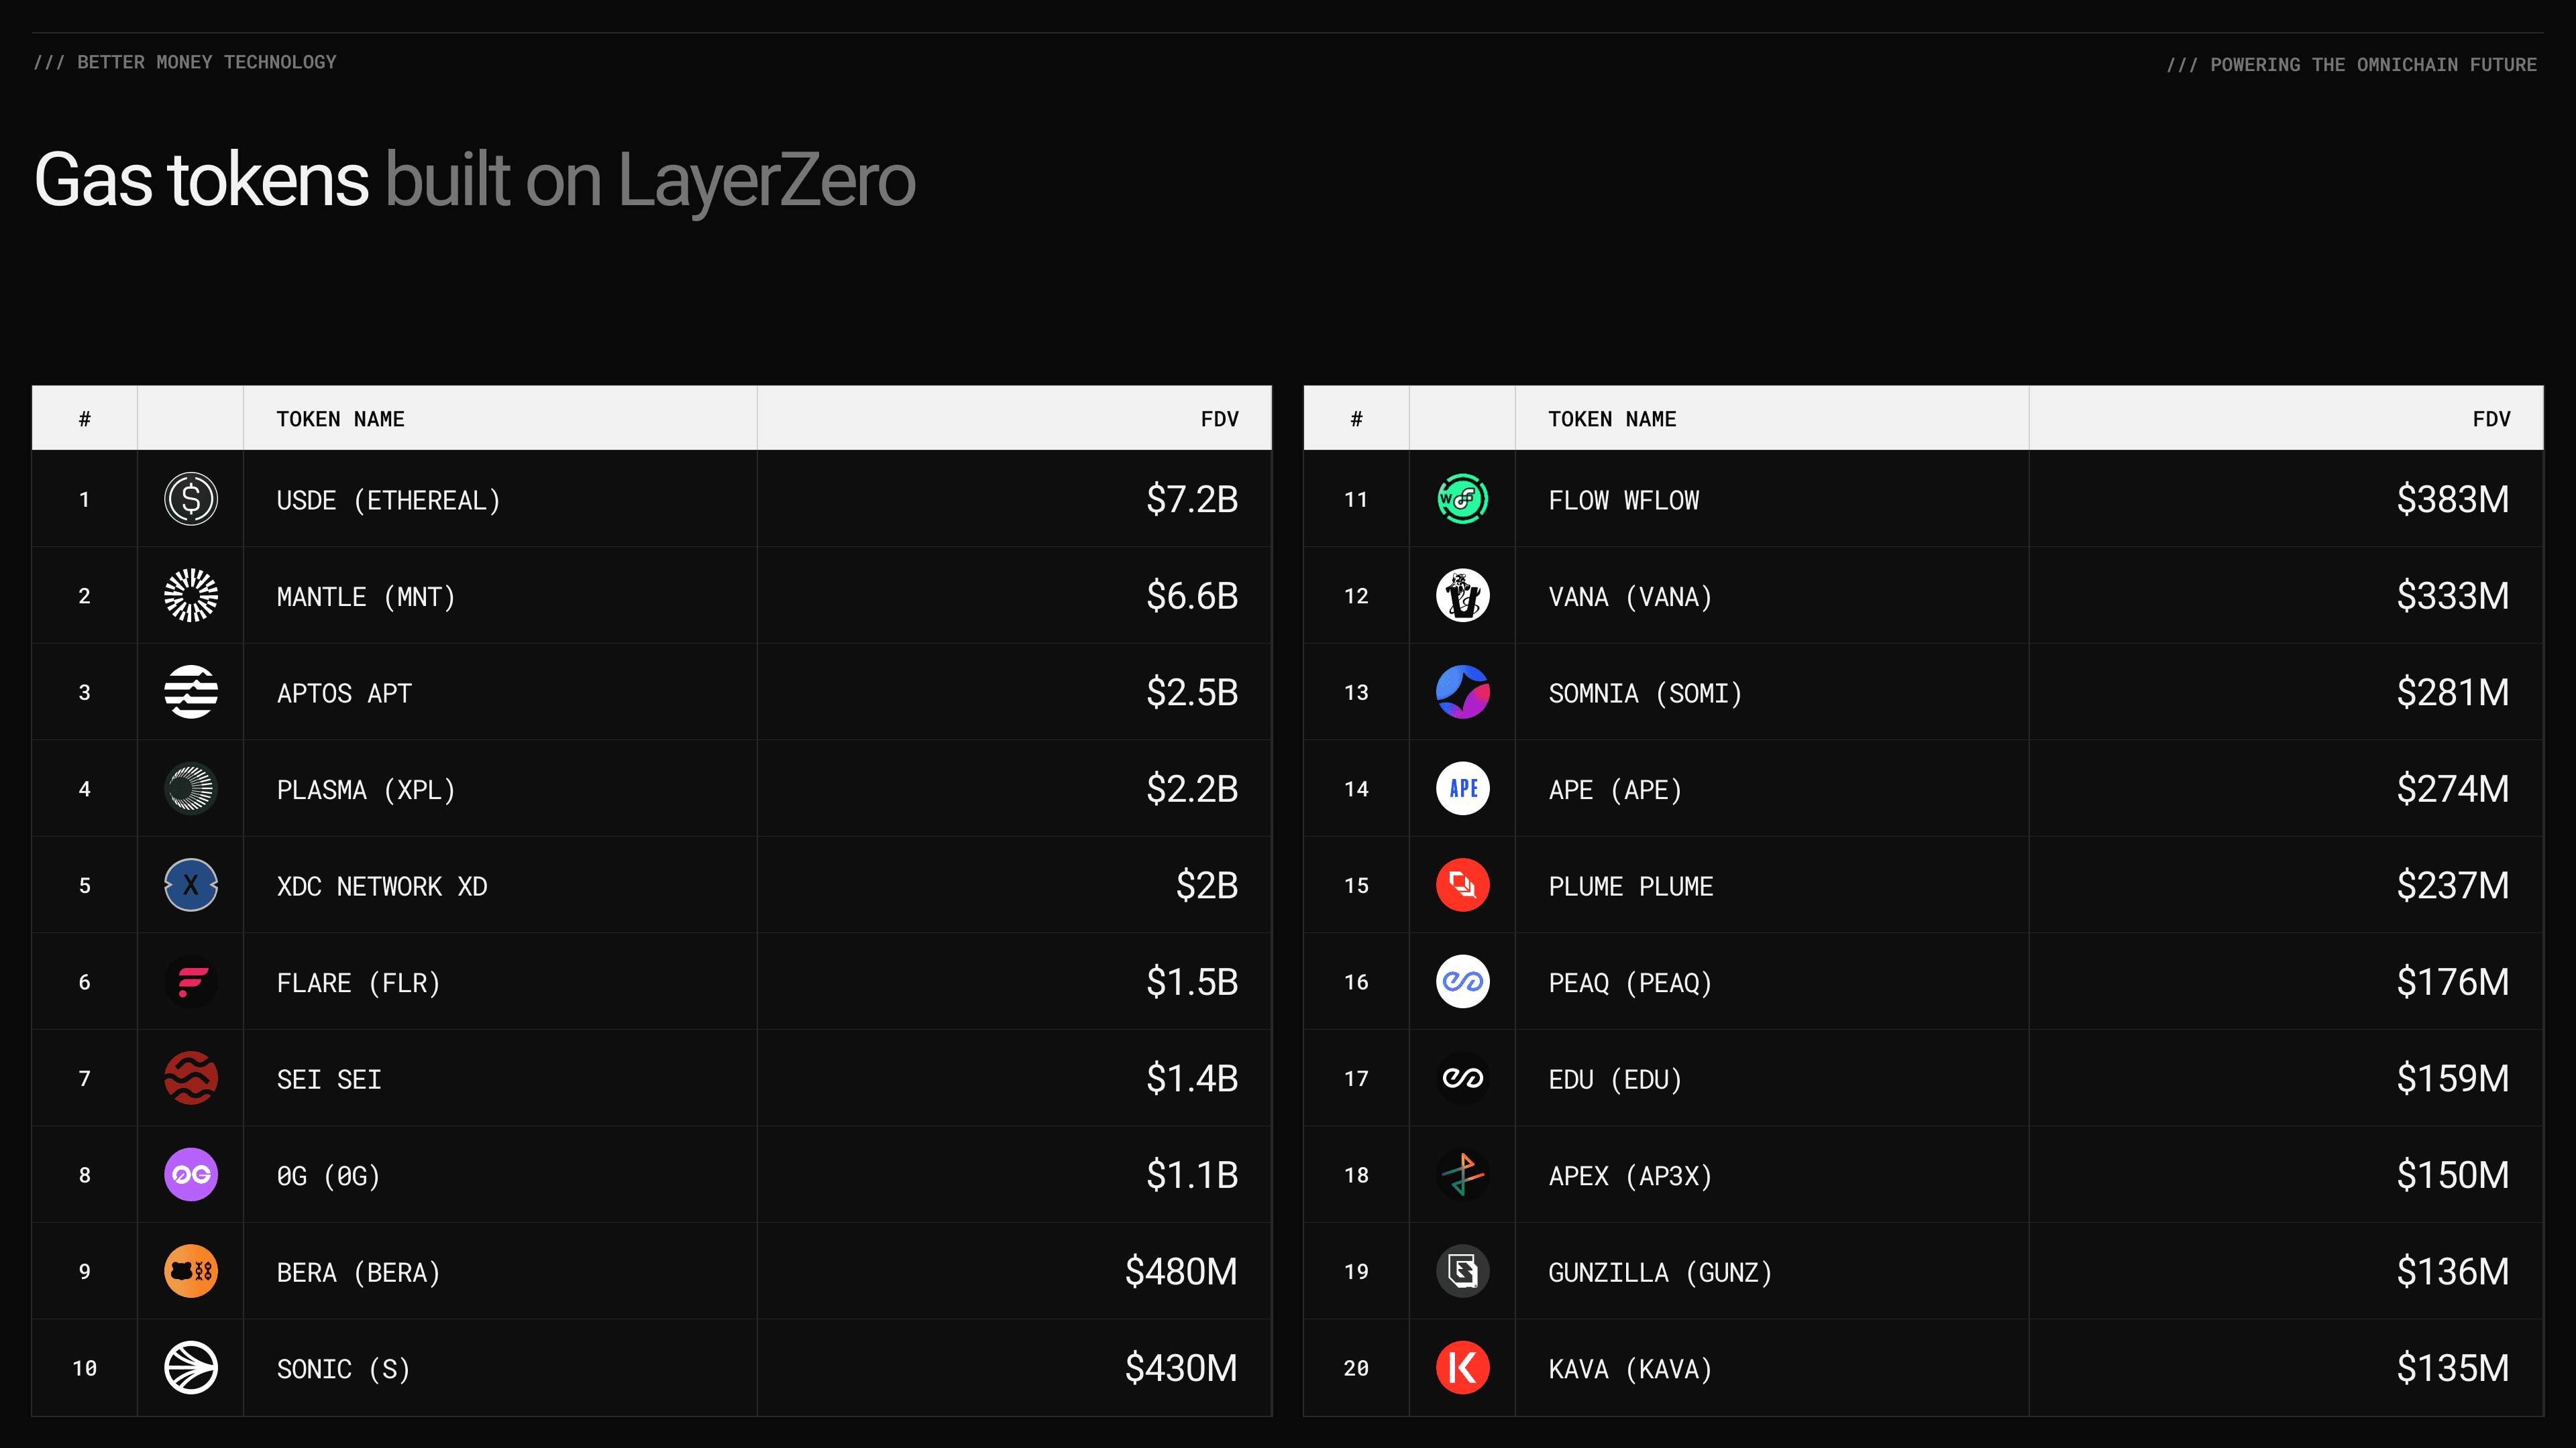This screenshot has height=1448, width=2576.
Task: Select the FDV column header
Action: (x=1220, y=418)
